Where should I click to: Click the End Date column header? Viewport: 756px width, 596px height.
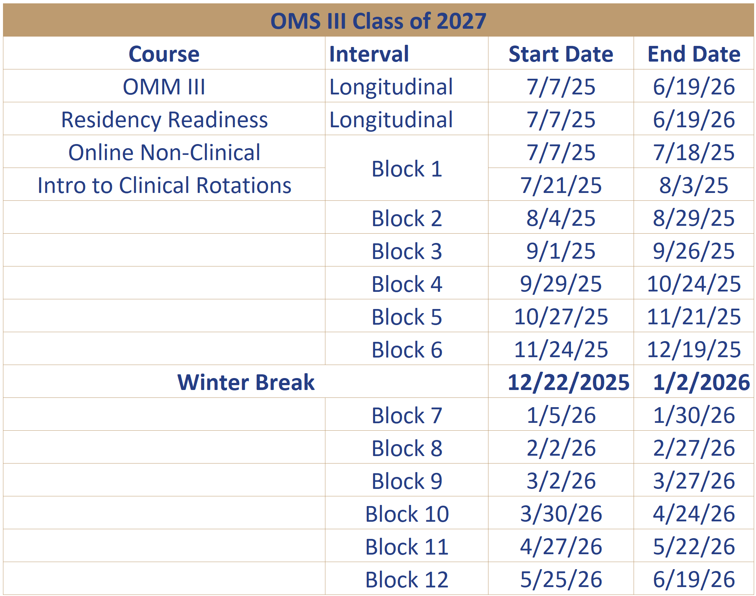(694, 54)
